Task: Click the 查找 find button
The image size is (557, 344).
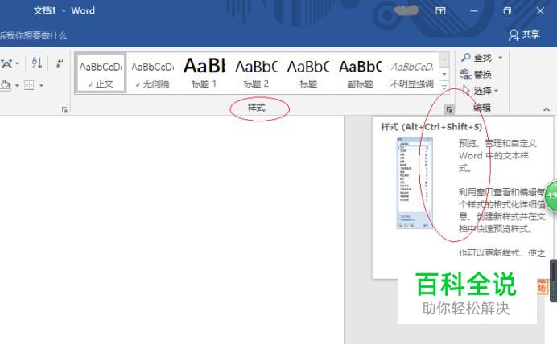Action: tap(477, 57)
